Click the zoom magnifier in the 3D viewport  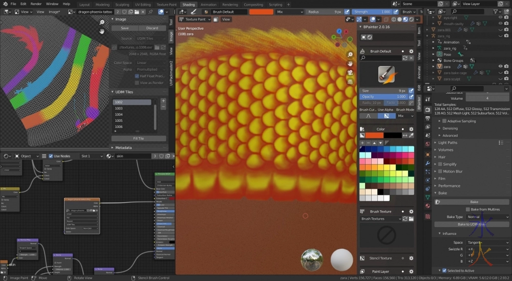point(350,55)
